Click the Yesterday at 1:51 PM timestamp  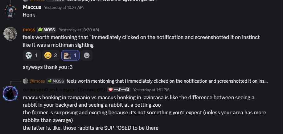point(151,90)
